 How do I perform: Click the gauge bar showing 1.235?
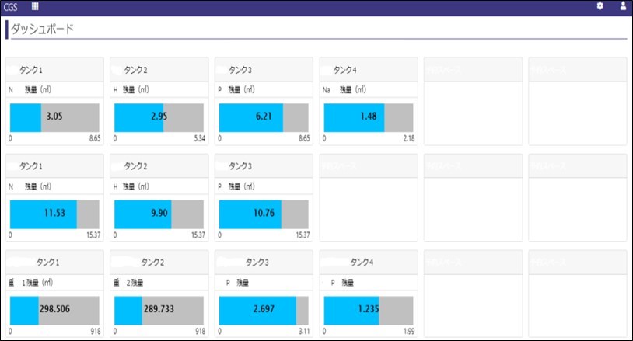(x=368, y=310)
